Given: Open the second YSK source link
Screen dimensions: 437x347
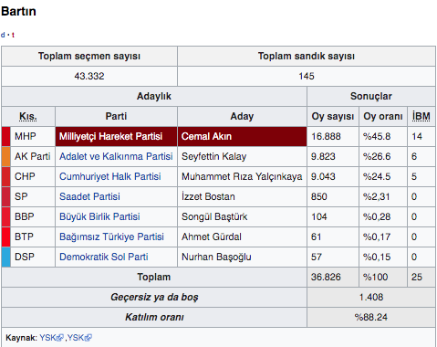Looking at the screenshot, I should pos(76,338).
